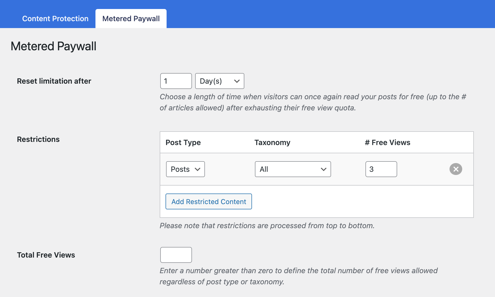
Task: Click the note about restrictions processed top to bottom
Action: point(267,226)
